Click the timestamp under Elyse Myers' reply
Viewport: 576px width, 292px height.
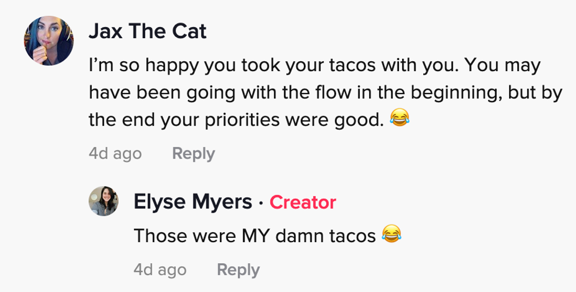[x=160, y=270]
